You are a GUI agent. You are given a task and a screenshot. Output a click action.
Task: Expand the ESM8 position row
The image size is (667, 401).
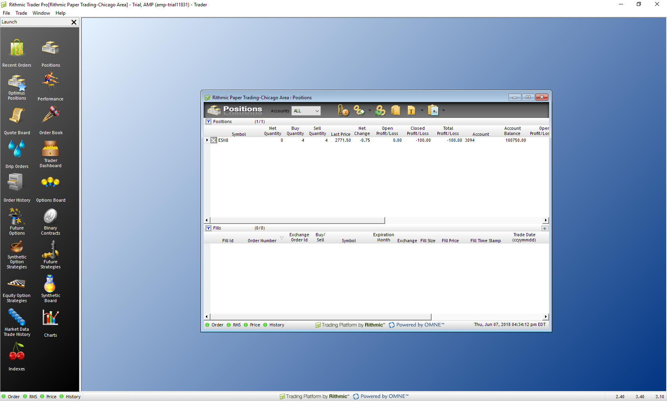click(x=207, y=140)
